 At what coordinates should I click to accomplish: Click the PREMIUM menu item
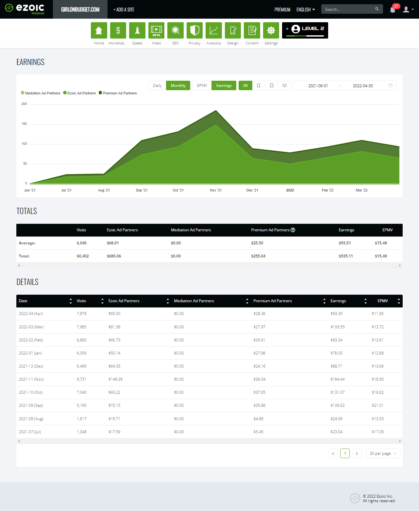pos(282,9)
